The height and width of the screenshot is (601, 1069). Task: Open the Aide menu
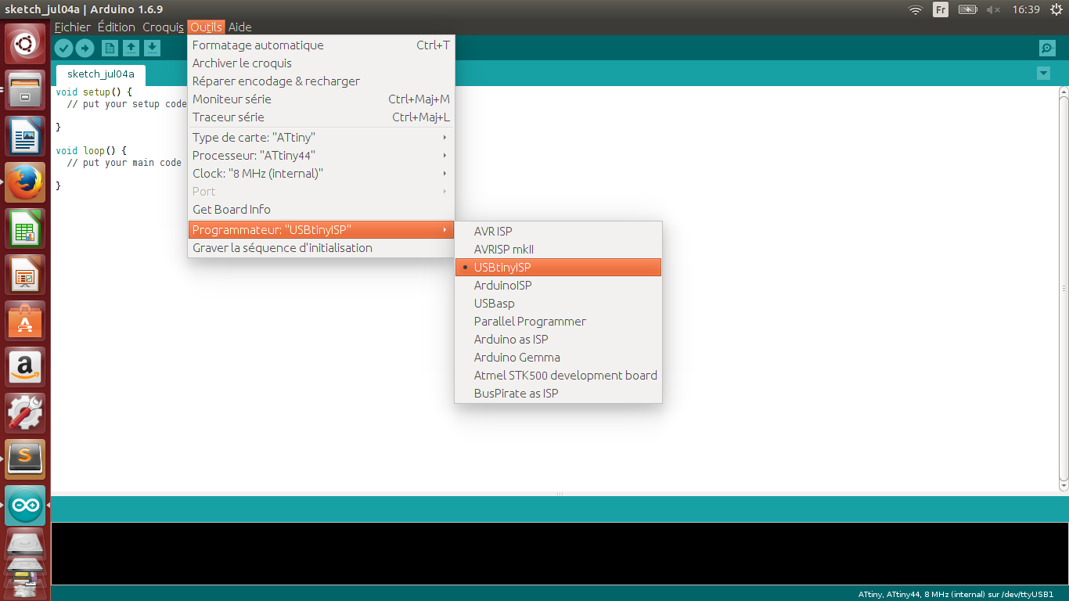239,27
